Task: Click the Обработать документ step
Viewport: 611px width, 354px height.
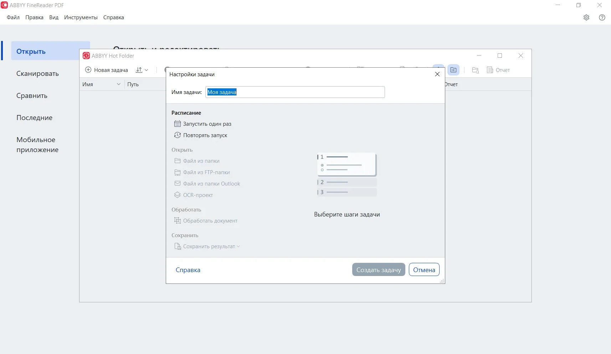Action: coord(206,221)
